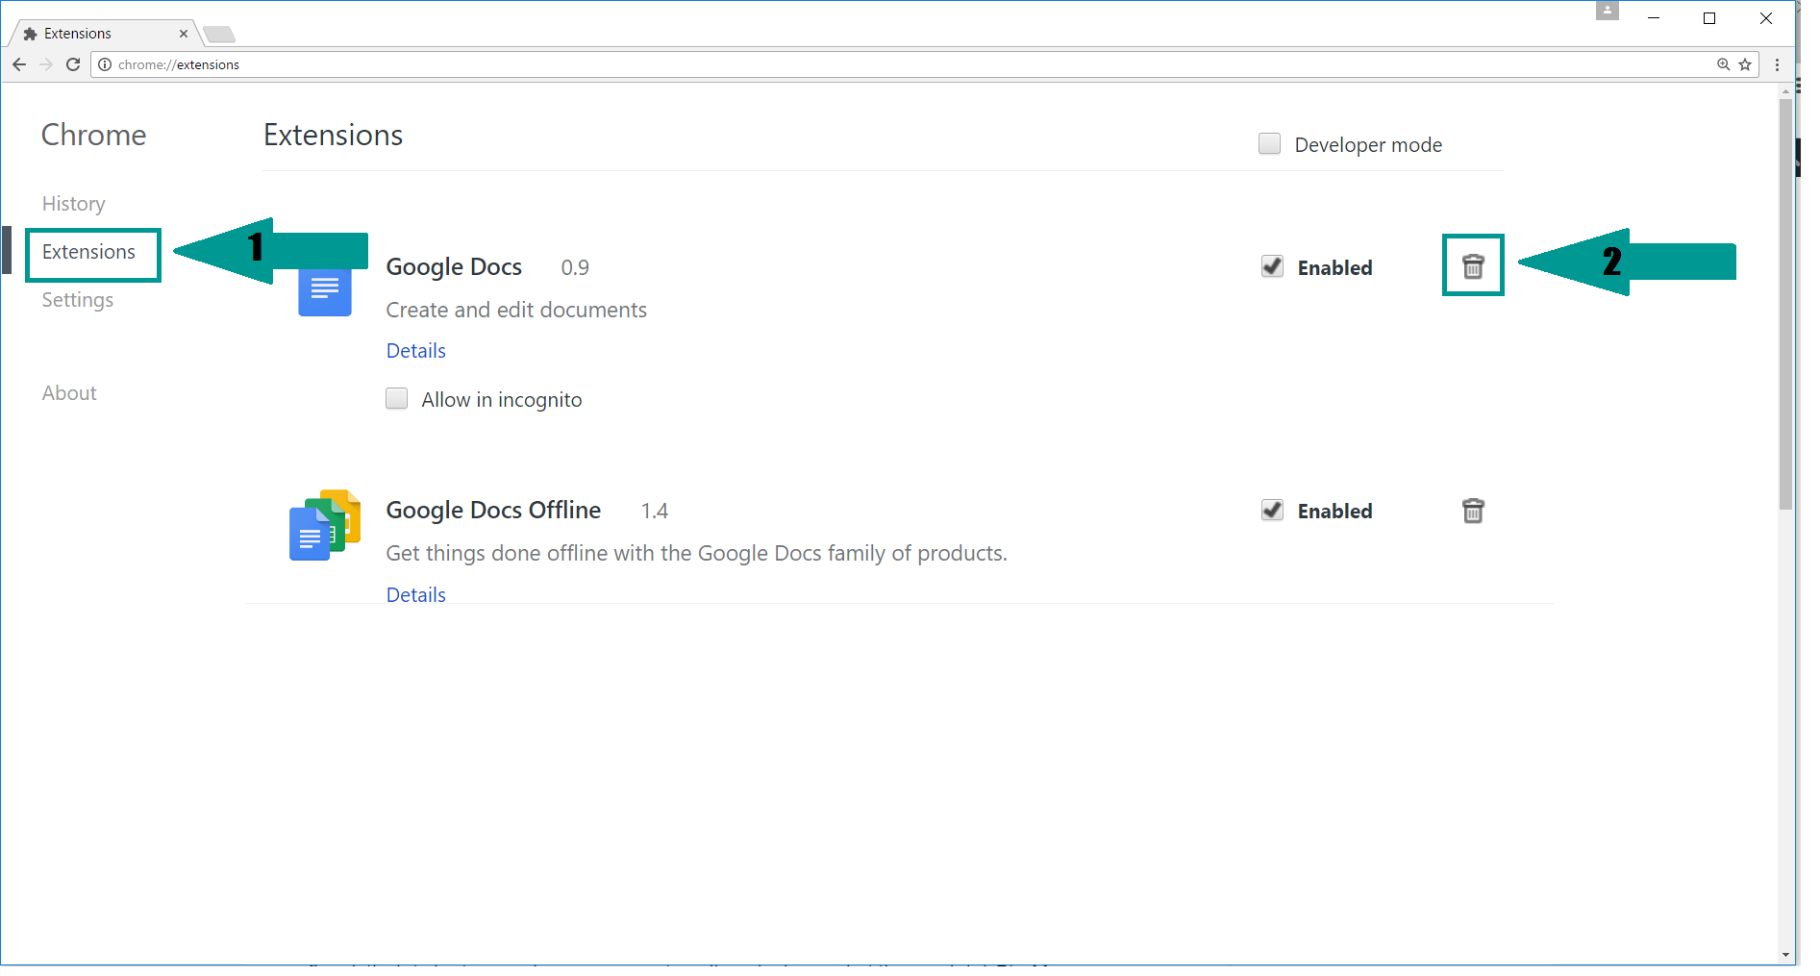Open the Chrome three-dot menu

point(1777,64)
